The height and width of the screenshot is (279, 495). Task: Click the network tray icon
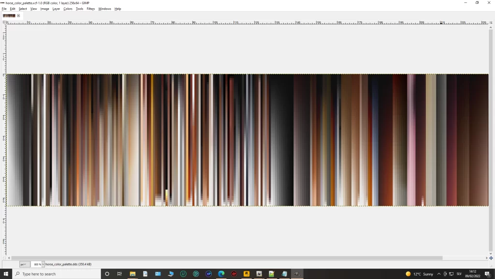[451, 274]
